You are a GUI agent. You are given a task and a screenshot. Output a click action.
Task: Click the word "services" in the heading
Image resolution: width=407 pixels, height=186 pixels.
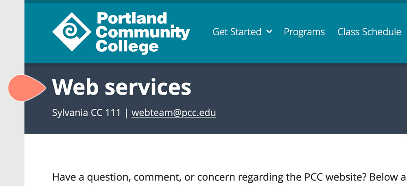coord(148,87)
